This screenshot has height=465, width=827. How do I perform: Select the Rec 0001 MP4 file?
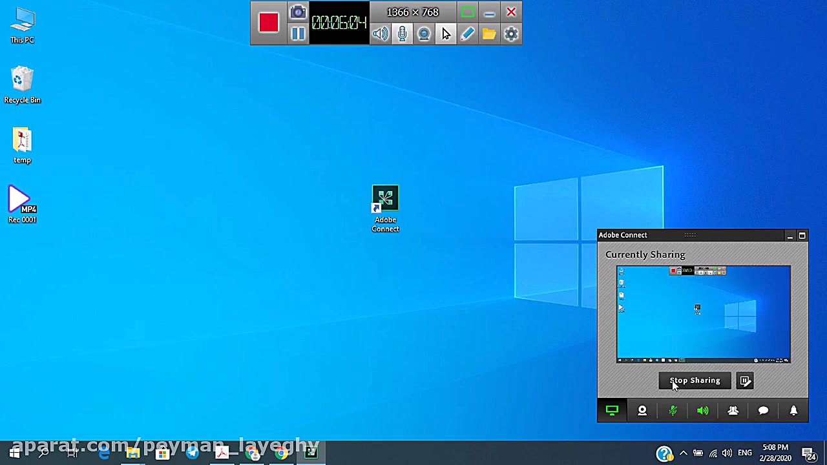click(x=22, y=205)
